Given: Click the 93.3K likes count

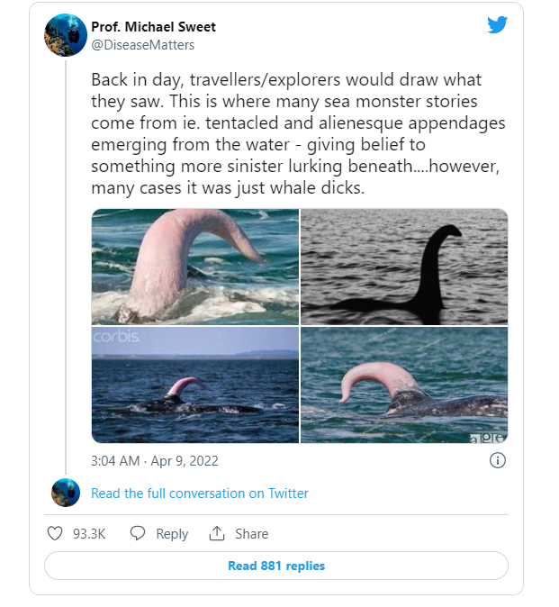Looking at the screenshot, I should 89,533.
